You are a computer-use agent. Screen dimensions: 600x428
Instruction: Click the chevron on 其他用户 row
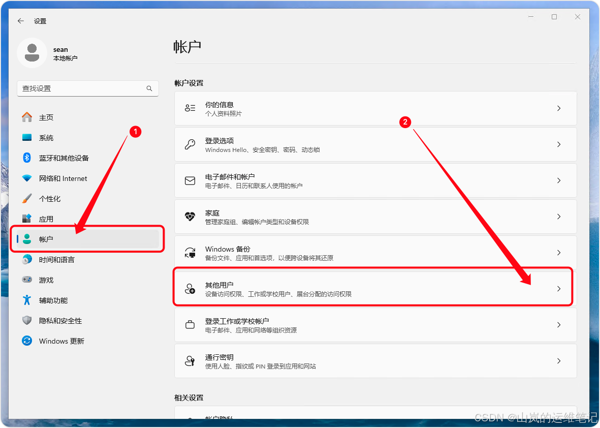559,289
